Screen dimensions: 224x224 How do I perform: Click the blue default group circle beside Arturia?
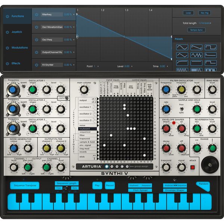click(x=107, y=167)
